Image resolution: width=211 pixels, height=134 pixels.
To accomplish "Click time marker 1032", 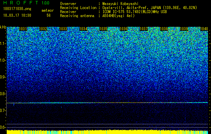I will [43, 29].
